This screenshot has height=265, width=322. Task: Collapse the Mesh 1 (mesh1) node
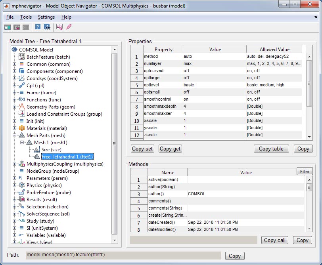coord(22,143)
